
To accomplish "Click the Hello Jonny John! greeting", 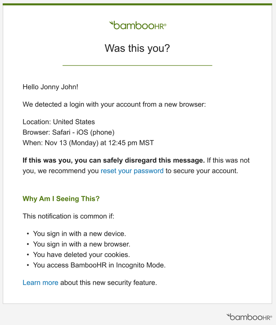I will click(x=50, y=87).
